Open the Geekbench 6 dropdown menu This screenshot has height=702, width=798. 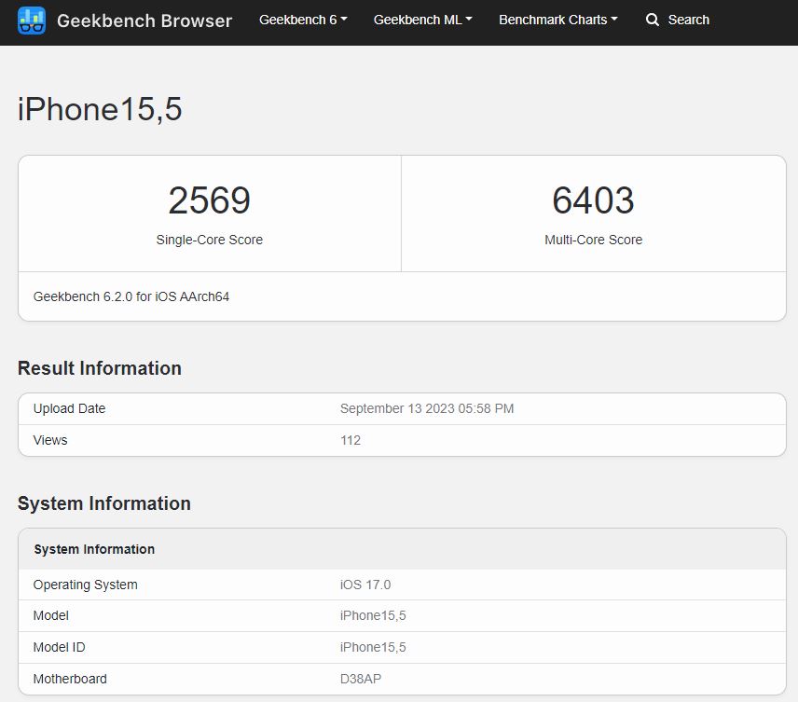pos(303,20)
